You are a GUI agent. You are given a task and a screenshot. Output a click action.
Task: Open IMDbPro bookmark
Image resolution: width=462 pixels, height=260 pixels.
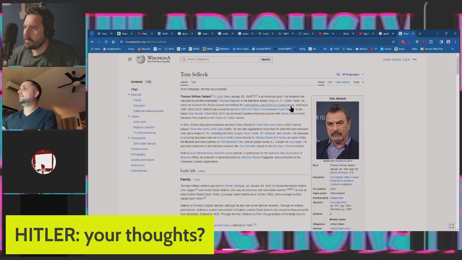tap(223, 49)
